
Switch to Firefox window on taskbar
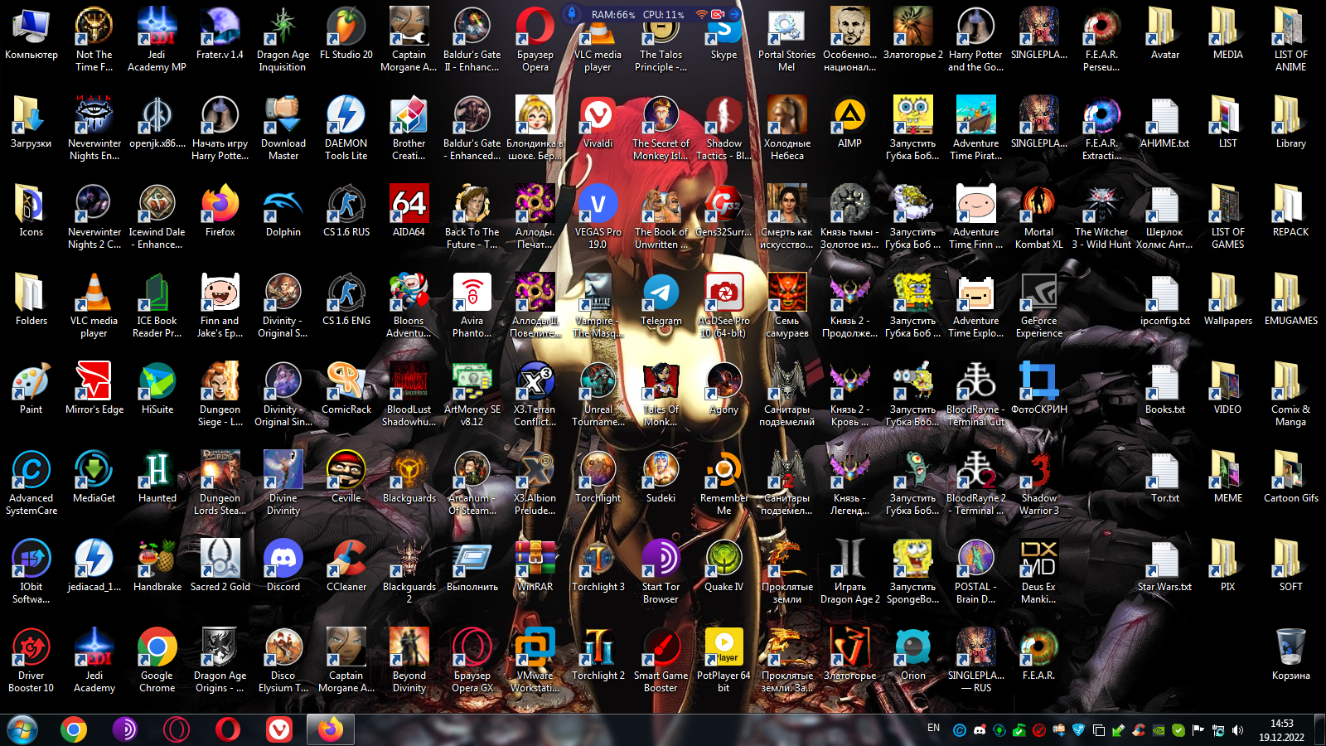(x=330, y=729)
